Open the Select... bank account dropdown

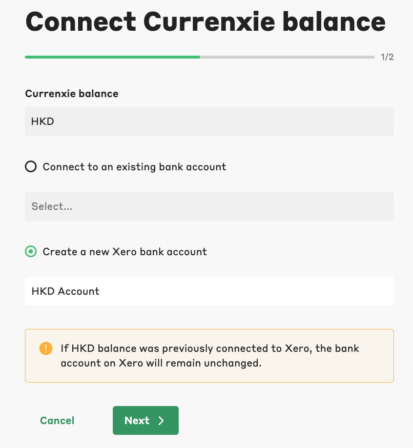pyautogui.click(x=209, y=206)
